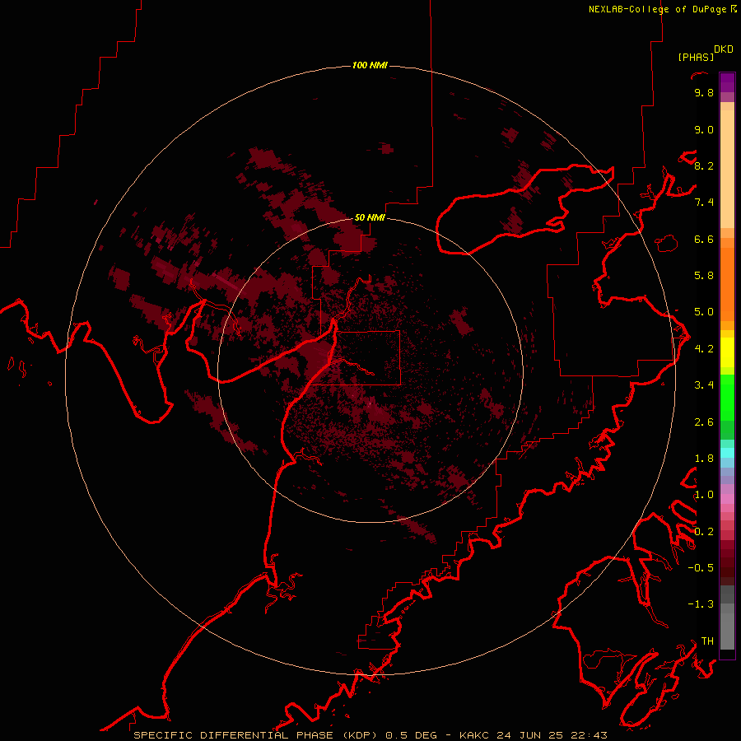Select the 50 NMI range ring label

coord(370,217)
